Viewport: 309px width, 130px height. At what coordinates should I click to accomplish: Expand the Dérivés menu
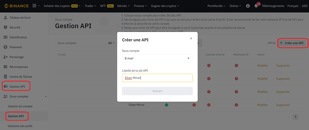click(x=123, y=6)
